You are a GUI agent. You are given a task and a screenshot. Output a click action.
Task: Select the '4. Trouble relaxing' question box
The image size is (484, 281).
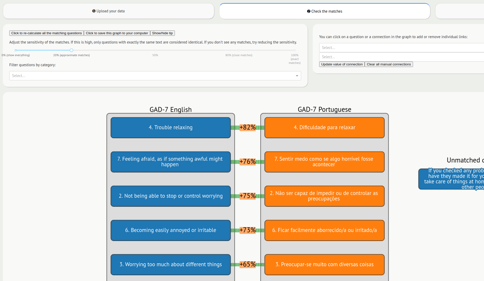(171, 128)
